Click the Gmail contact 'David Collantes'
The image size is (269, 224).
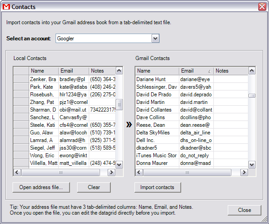tap(157, 110)
